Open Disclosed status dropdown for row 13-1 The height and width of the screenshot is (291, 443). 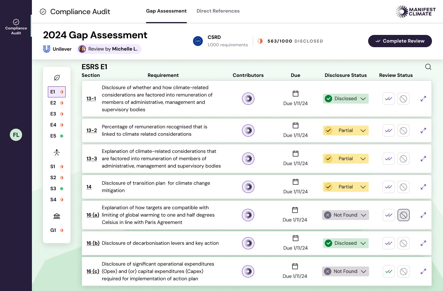coord(346,99)
